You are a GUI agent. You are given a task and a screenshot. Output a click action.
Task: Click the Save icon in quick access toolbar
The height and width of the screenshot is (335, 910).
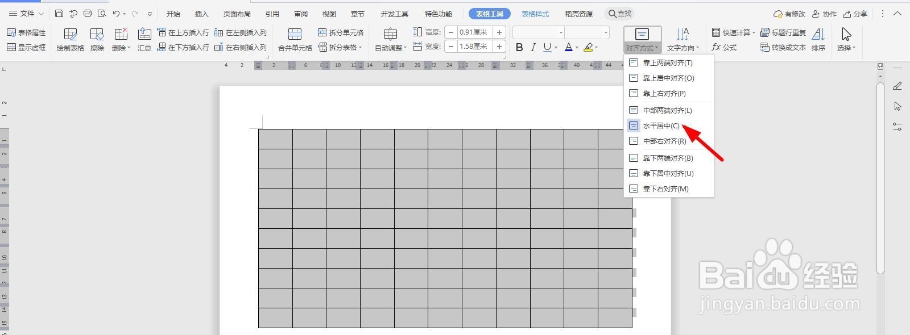pyautogui.click(x=59, y=14)
